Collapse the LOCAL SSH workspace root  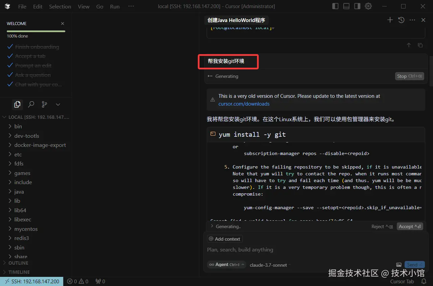point(36,117)
